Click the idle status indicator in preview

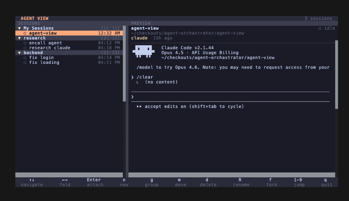click(x=327, y=28)
